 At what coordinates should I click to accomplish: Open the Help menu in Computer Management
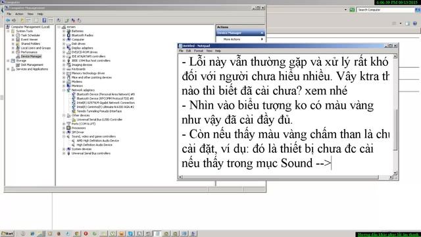pyautogui.click(x=40, y=14)
